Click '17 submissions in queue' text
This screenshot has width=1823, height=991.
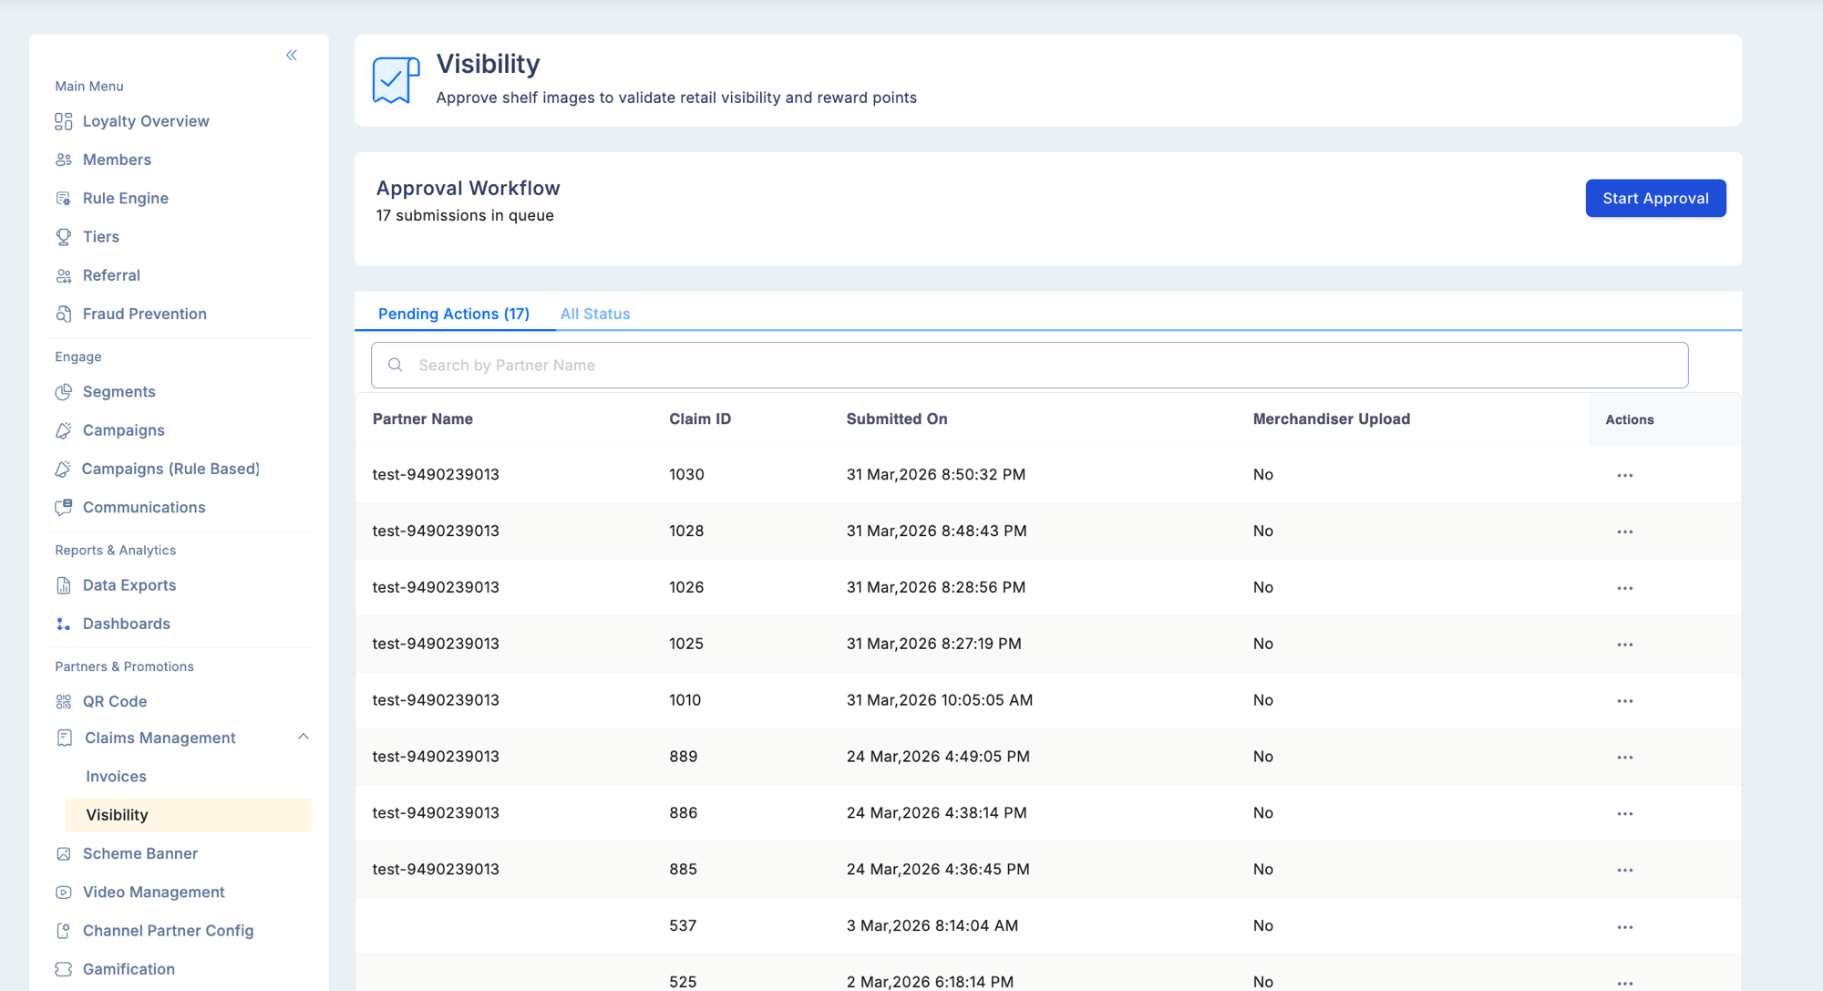[x=465, y=215]
